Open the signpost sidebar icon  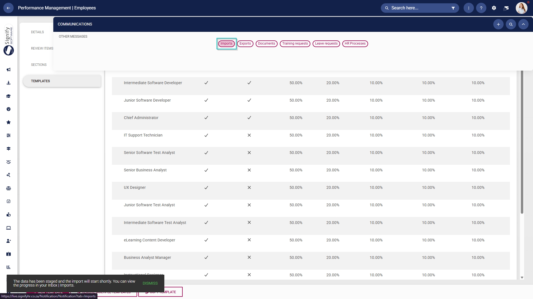click(x=9, y=149)
